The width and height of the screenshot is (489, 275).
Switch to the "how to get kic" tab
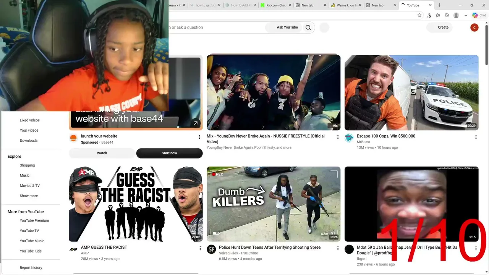206,5
